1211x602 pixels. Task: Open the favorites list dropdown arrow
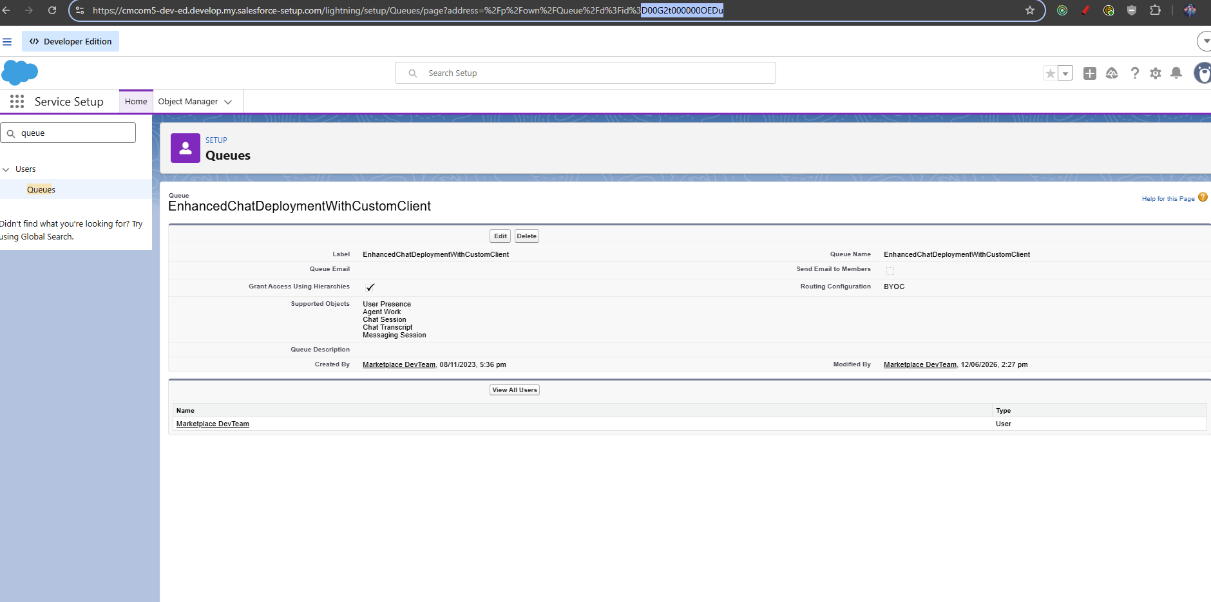pos(1065,73)
